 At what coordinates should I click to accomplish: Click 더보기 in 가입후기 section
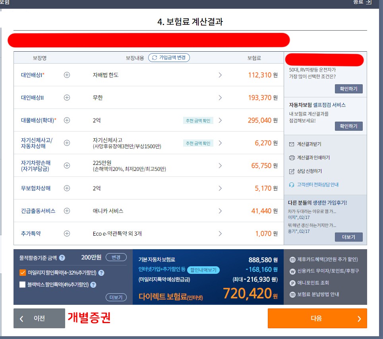click(348, 237)
